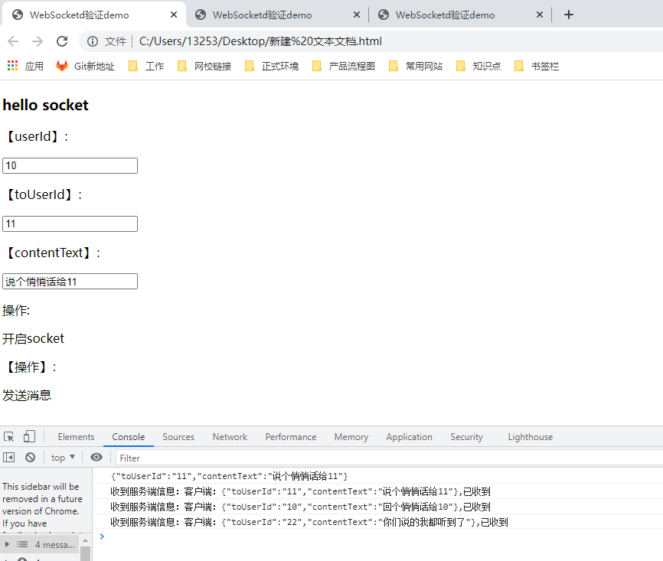Create a live expression with eye icon
Image resolution: width=663 pixels, height=561 pixels.
(96, 458)
